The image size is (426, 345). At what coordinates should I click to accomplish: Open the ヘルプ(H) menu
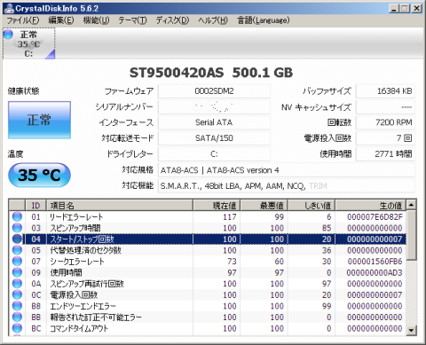tap(213, 20)
